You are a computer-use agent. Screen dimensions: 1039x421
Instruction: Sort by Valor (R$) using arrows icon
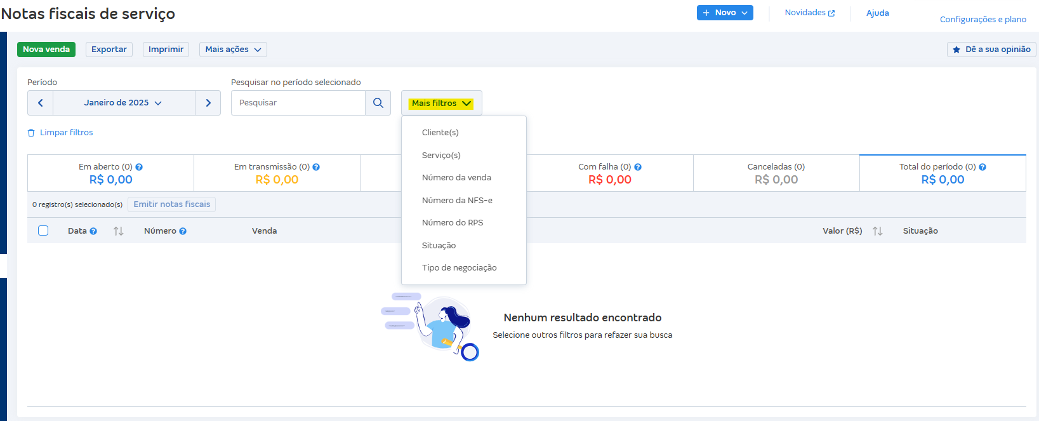(x=878, y=231)
